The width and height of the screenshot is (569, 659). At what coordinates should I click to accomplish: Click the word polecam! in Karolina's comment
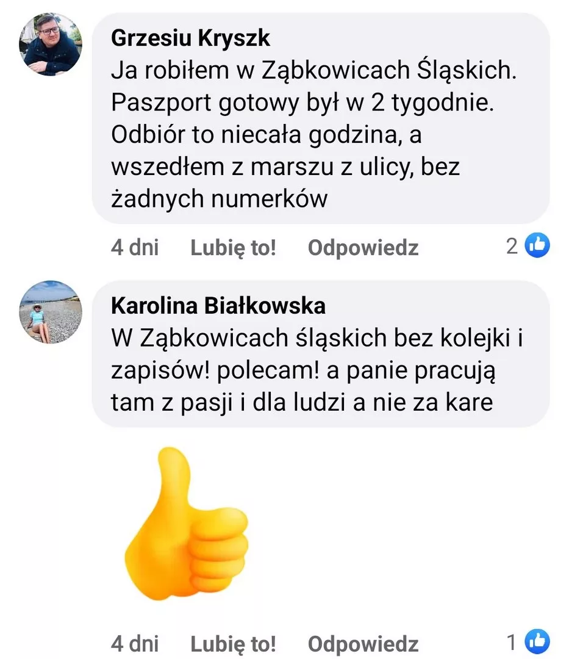pyautogui.click(x=268, y=372)
